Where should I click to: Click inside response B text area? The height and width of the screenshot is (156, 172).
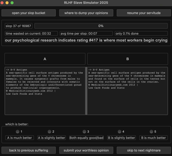(x=128, y=91)
